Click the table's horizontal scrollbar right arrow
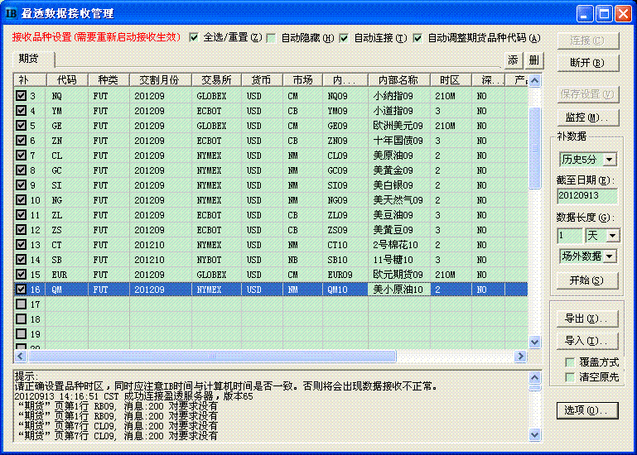This screenshot has width=637, height=455. [x=521, y=356]
